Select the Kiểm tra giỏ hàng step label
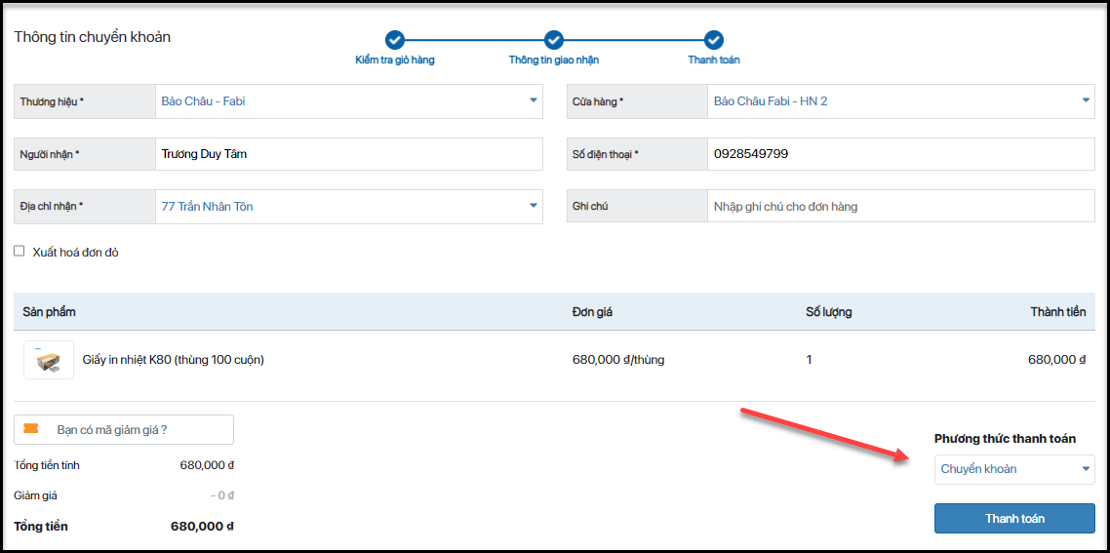Viewport: 1110px width, 553px height. (394, 60)
